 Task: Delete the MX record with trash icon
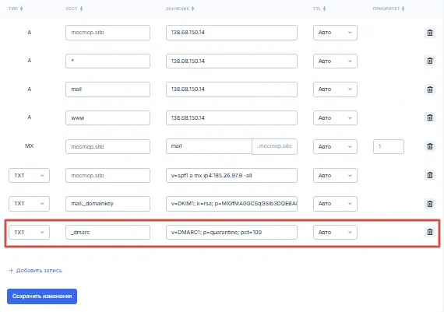(429, 146)
